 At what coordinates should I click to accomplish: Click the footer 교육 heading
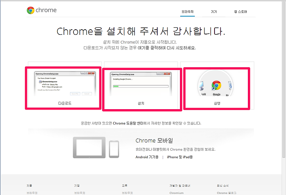[125, 186]
